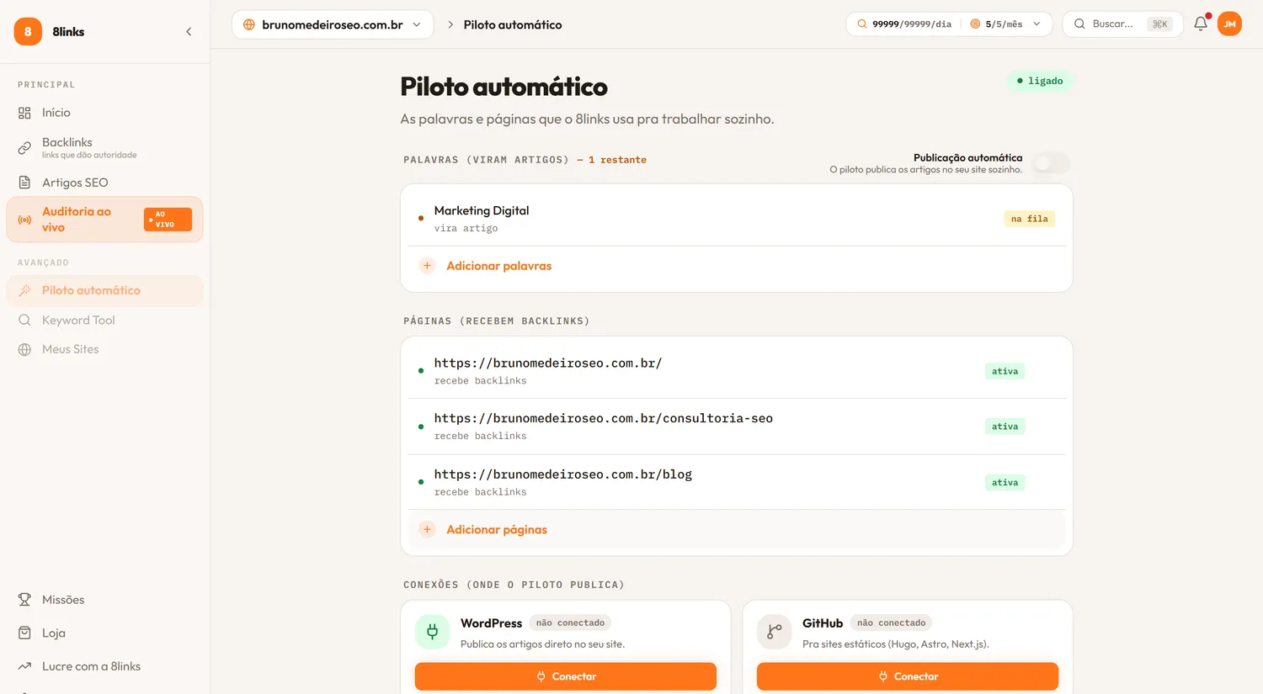The height and width of the screenshot is (694, 1263).
Task: Expand the usage limits dropdown chevron
Action: 1037,24
